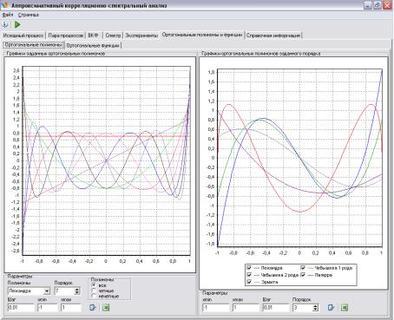
Task: Toggle Лежандра checkbox in the legend
Action: [x=249, y=268]
